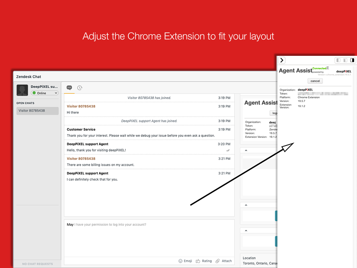357x268 pixels.
Task: Collapse the first sidebar panel chevron
Action: coord(246,150)
